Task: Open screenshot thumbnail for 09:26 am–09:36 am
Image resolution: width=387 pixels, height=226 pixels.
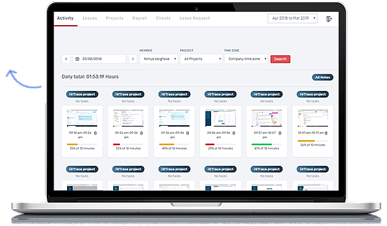Action: (x=129, y=119)
